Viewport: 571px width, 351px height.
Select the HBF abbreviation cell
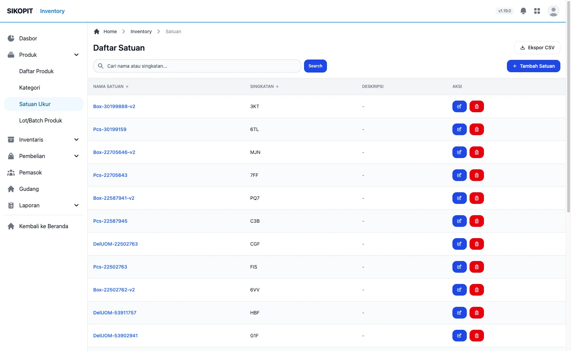click(x=255, y=313)
